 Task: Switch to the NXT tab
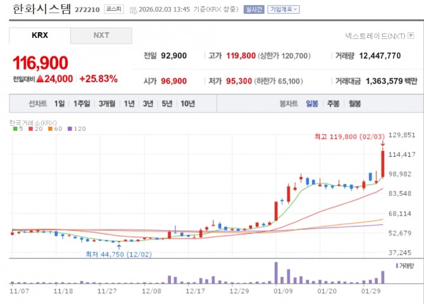(101, 35)
